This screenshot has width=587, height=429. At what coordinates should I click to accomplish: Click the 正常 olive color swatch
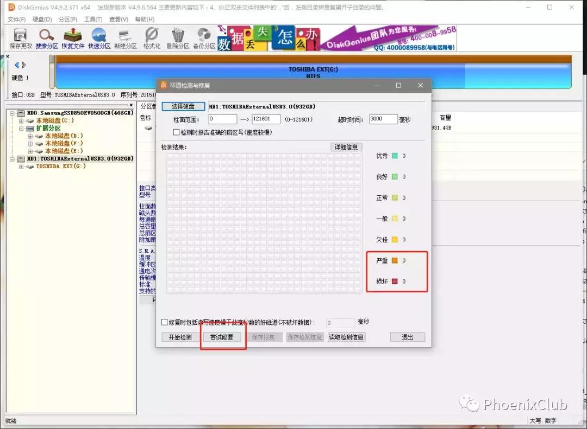tap(395, 197)
